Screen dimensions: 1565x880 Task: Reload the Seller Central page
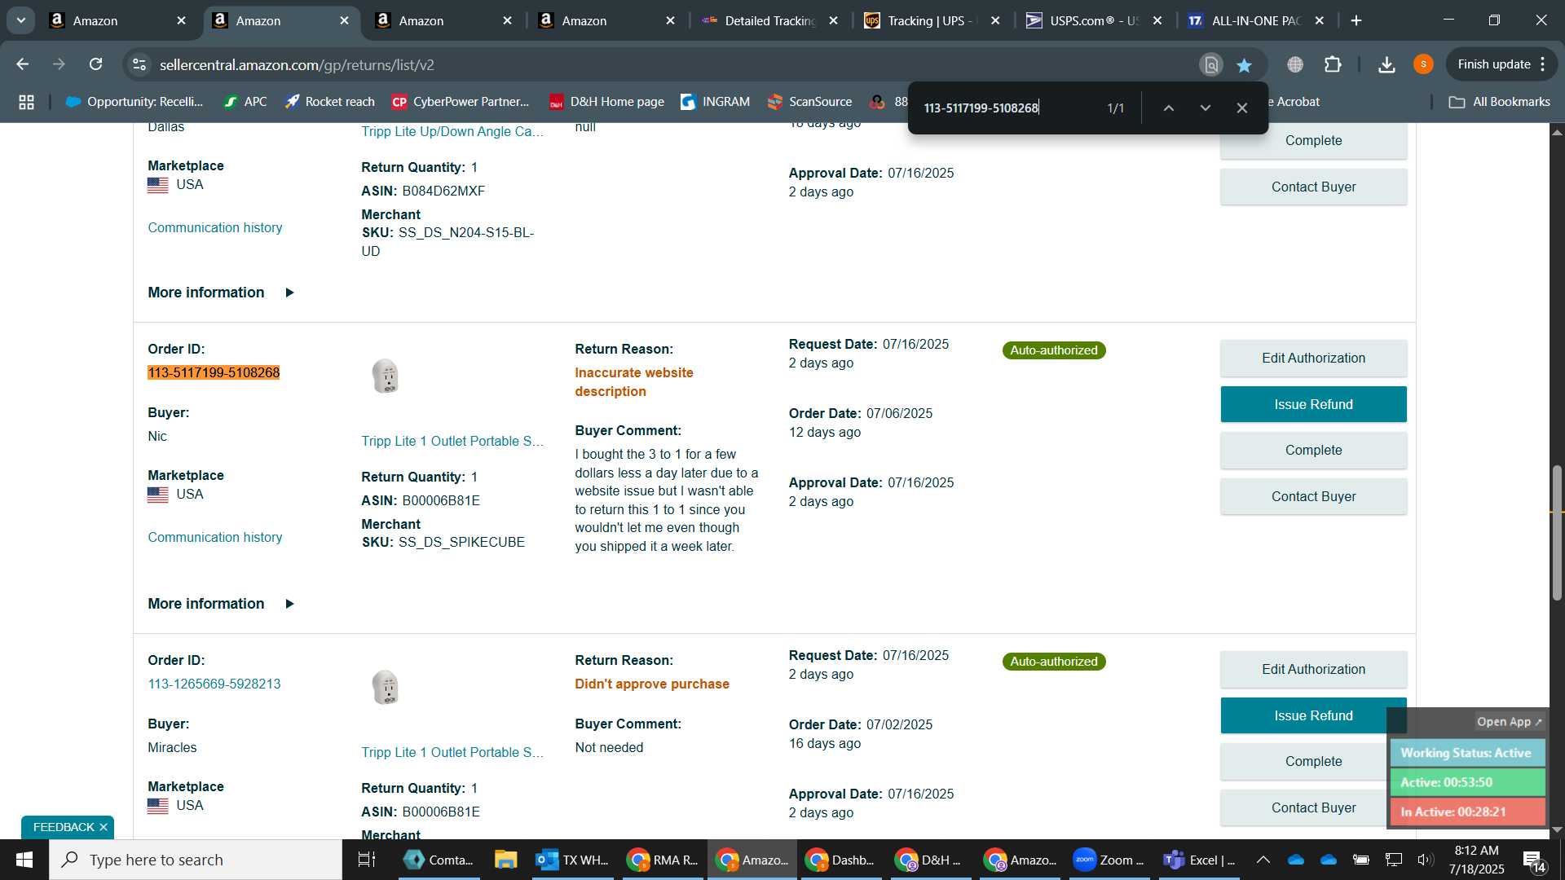[x=96, y=64]
